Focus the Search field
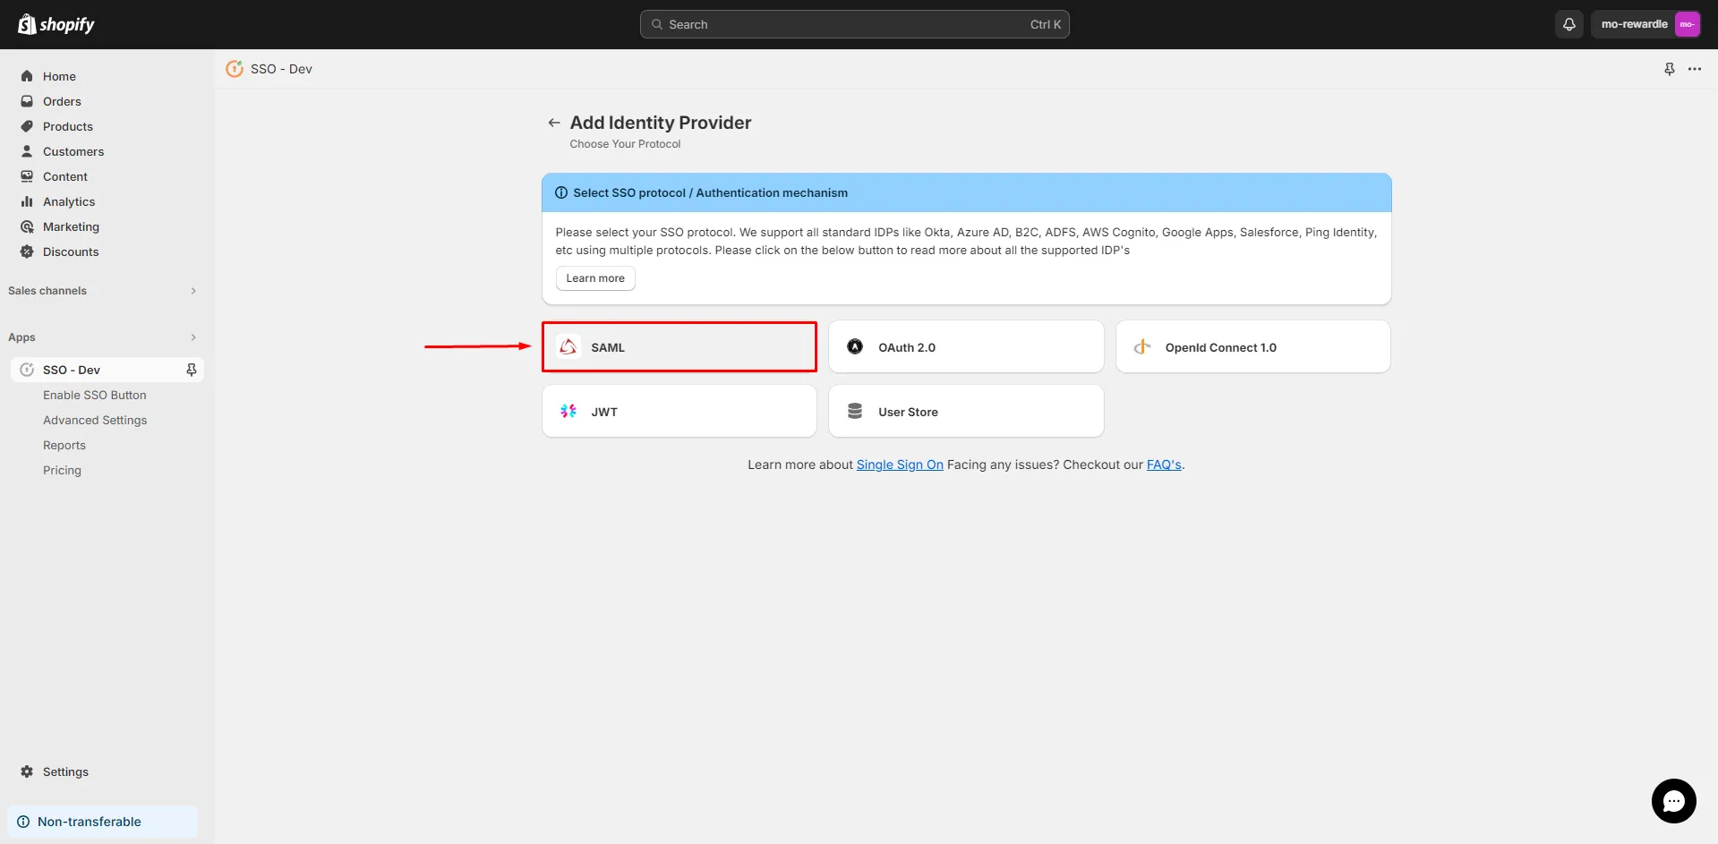Screen dimensions: 1718x844 point(854,24)
